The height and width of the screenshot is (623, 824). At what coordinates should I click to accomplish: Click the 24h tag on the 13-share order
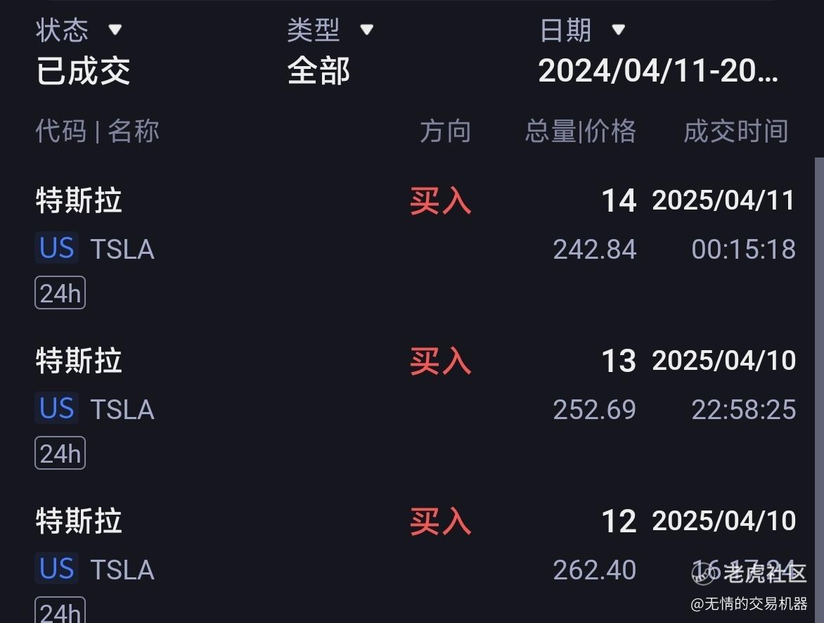(60, 453)
